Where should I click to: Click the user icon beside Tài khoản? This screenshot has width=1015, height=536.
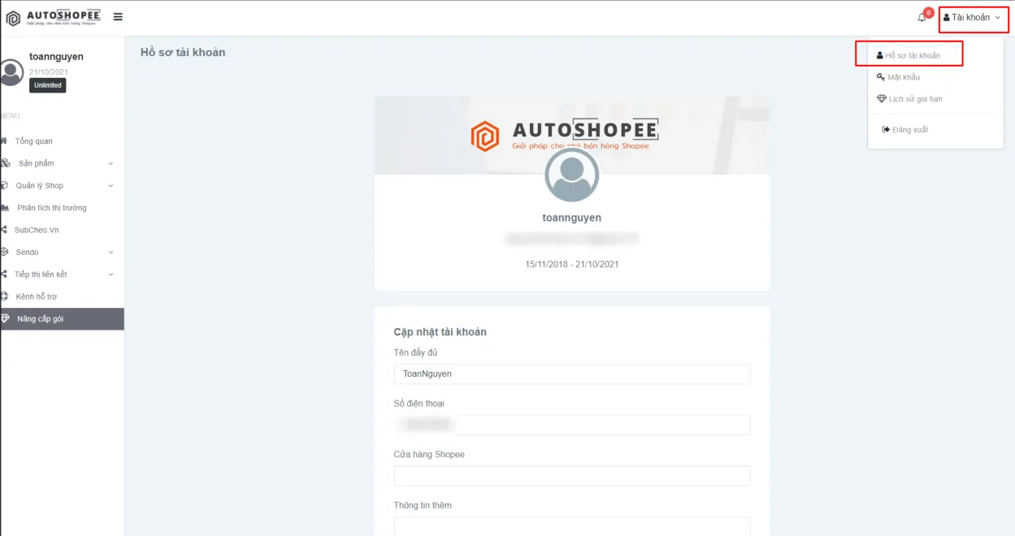pyautogui.click(x=947, y=17)
